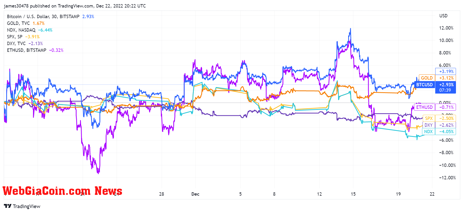
Task: Click the 15 date label on time axis
Action: pos(353,194)
